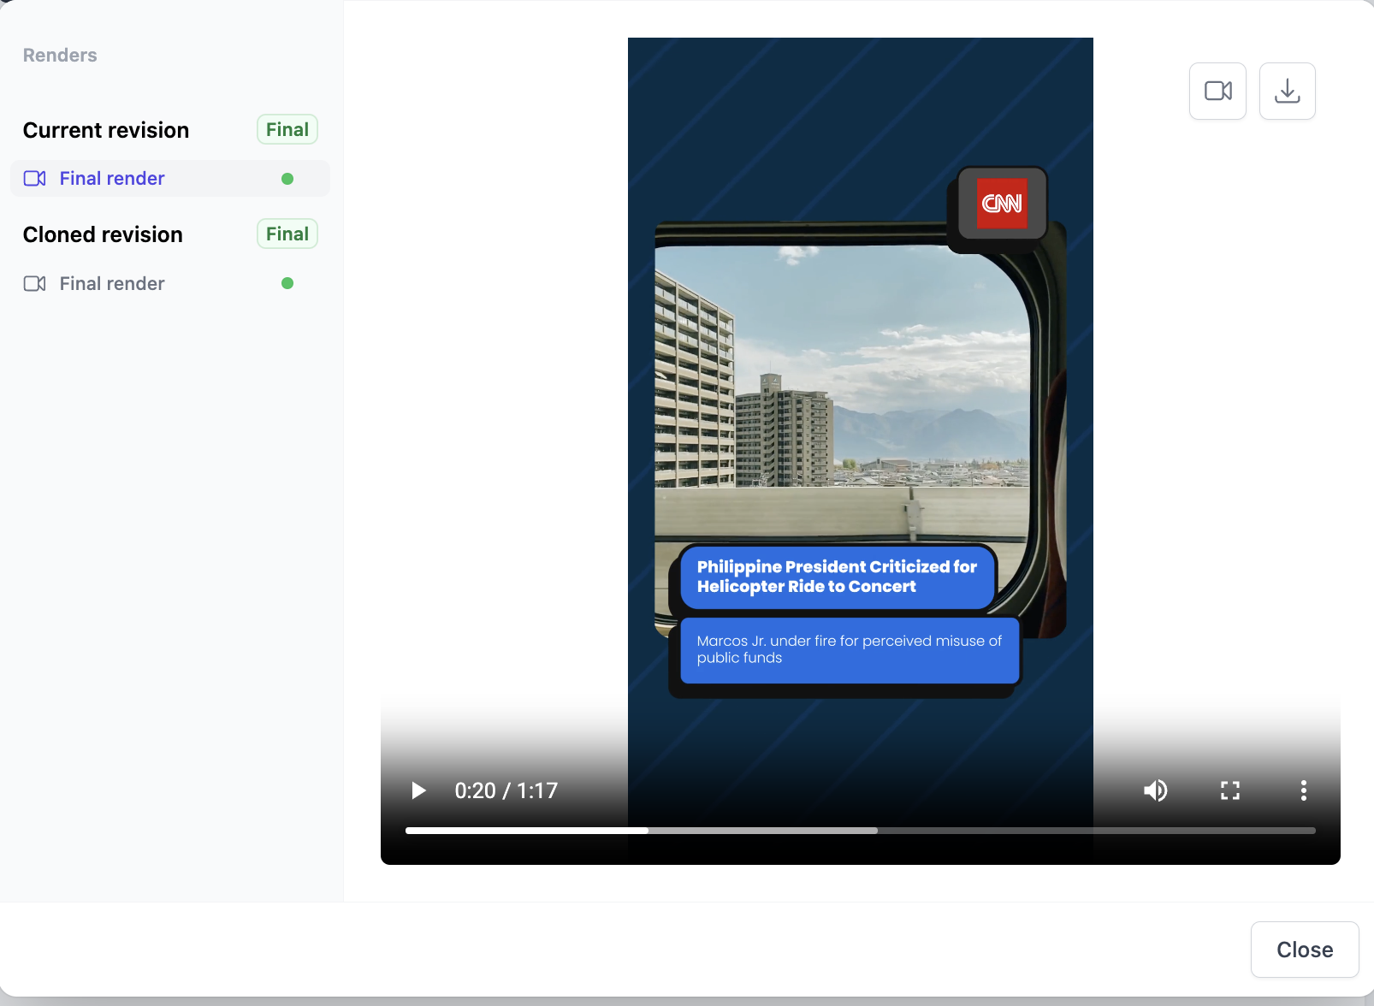Close the renders dialog

1305,950
